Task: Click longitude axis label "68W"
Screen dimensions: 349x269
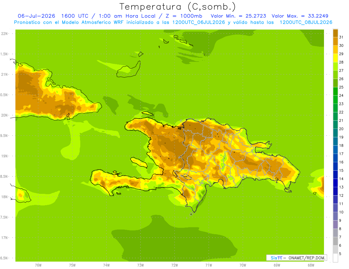Action: pos(311,265)
